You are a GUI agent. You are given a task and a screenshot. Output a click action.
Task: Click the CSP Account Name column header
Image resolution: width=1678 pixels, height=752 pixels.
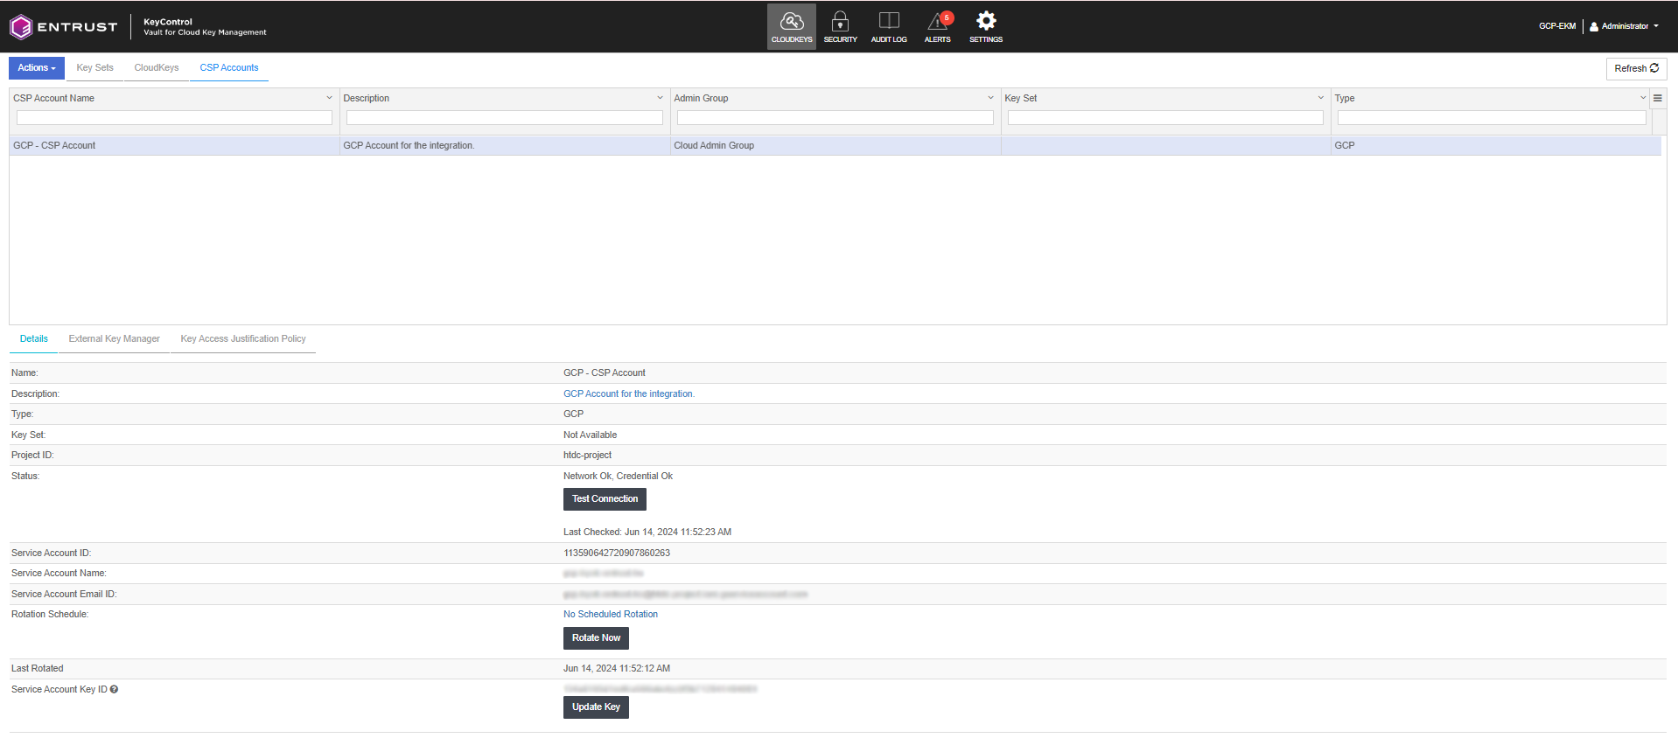pos(53,99)
